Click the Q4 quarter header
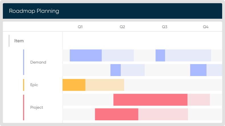225x126 pixels. pyautogui.click(x=206, y=27)
